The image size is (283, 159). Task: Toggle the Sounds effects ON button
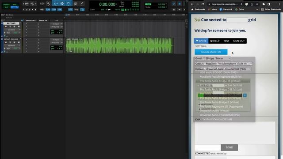click(211, 52)
